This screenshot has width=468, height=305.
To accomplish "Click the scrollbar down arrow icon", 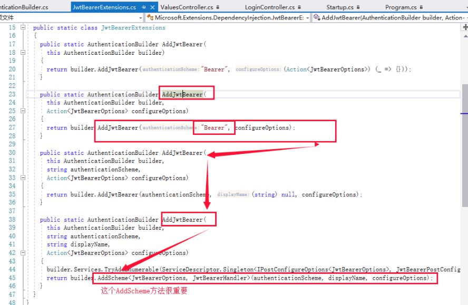I will [464, 301].
